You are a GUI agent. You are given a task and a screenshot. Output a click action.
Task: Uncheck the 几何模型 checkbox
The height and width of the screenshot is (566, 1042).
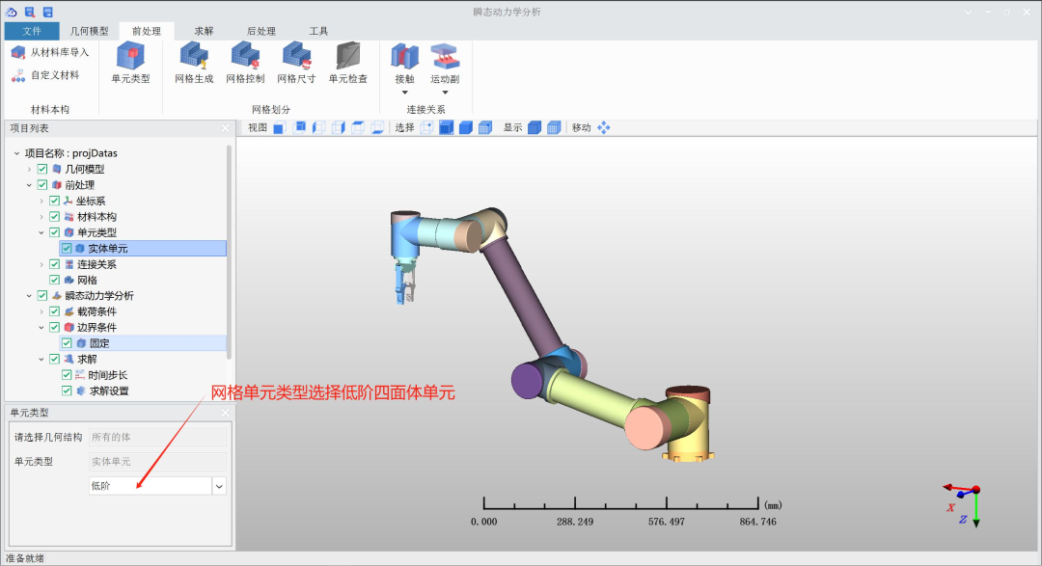coord(42,170)
